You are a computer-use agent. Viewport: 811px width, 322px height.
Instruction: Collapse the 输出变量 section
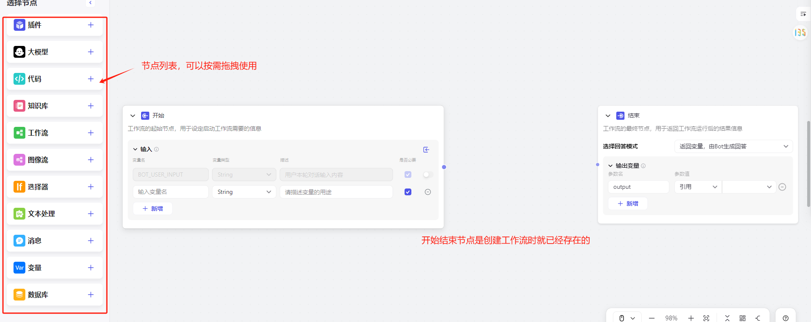coord(610,166)
